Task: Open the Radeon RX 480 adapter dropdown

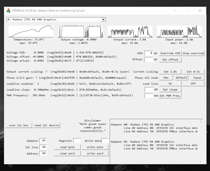Action: coord(103,19)
